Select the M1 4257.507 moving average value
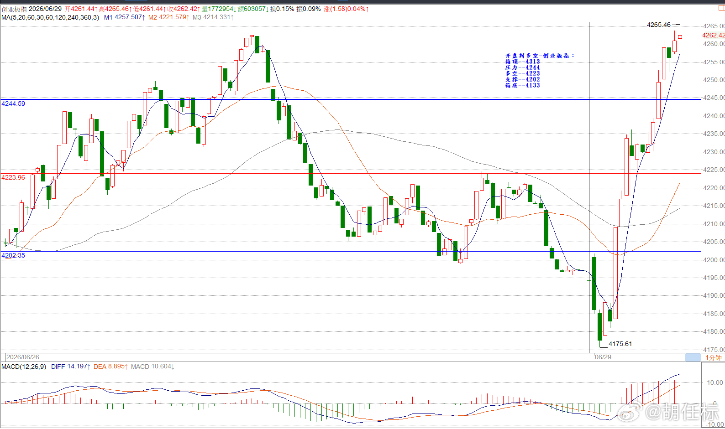The height and width of the screenshot is (429, 725). coord(125,17)
